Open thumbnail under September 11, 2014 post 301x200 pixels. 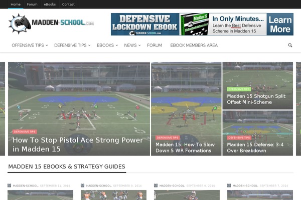40,195
